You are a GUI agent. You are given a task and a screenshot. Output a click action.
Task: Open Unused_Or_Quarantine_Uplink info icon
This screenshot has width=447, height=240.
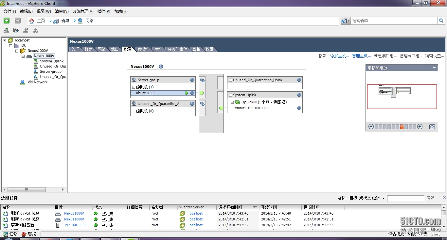coord(299,80)
